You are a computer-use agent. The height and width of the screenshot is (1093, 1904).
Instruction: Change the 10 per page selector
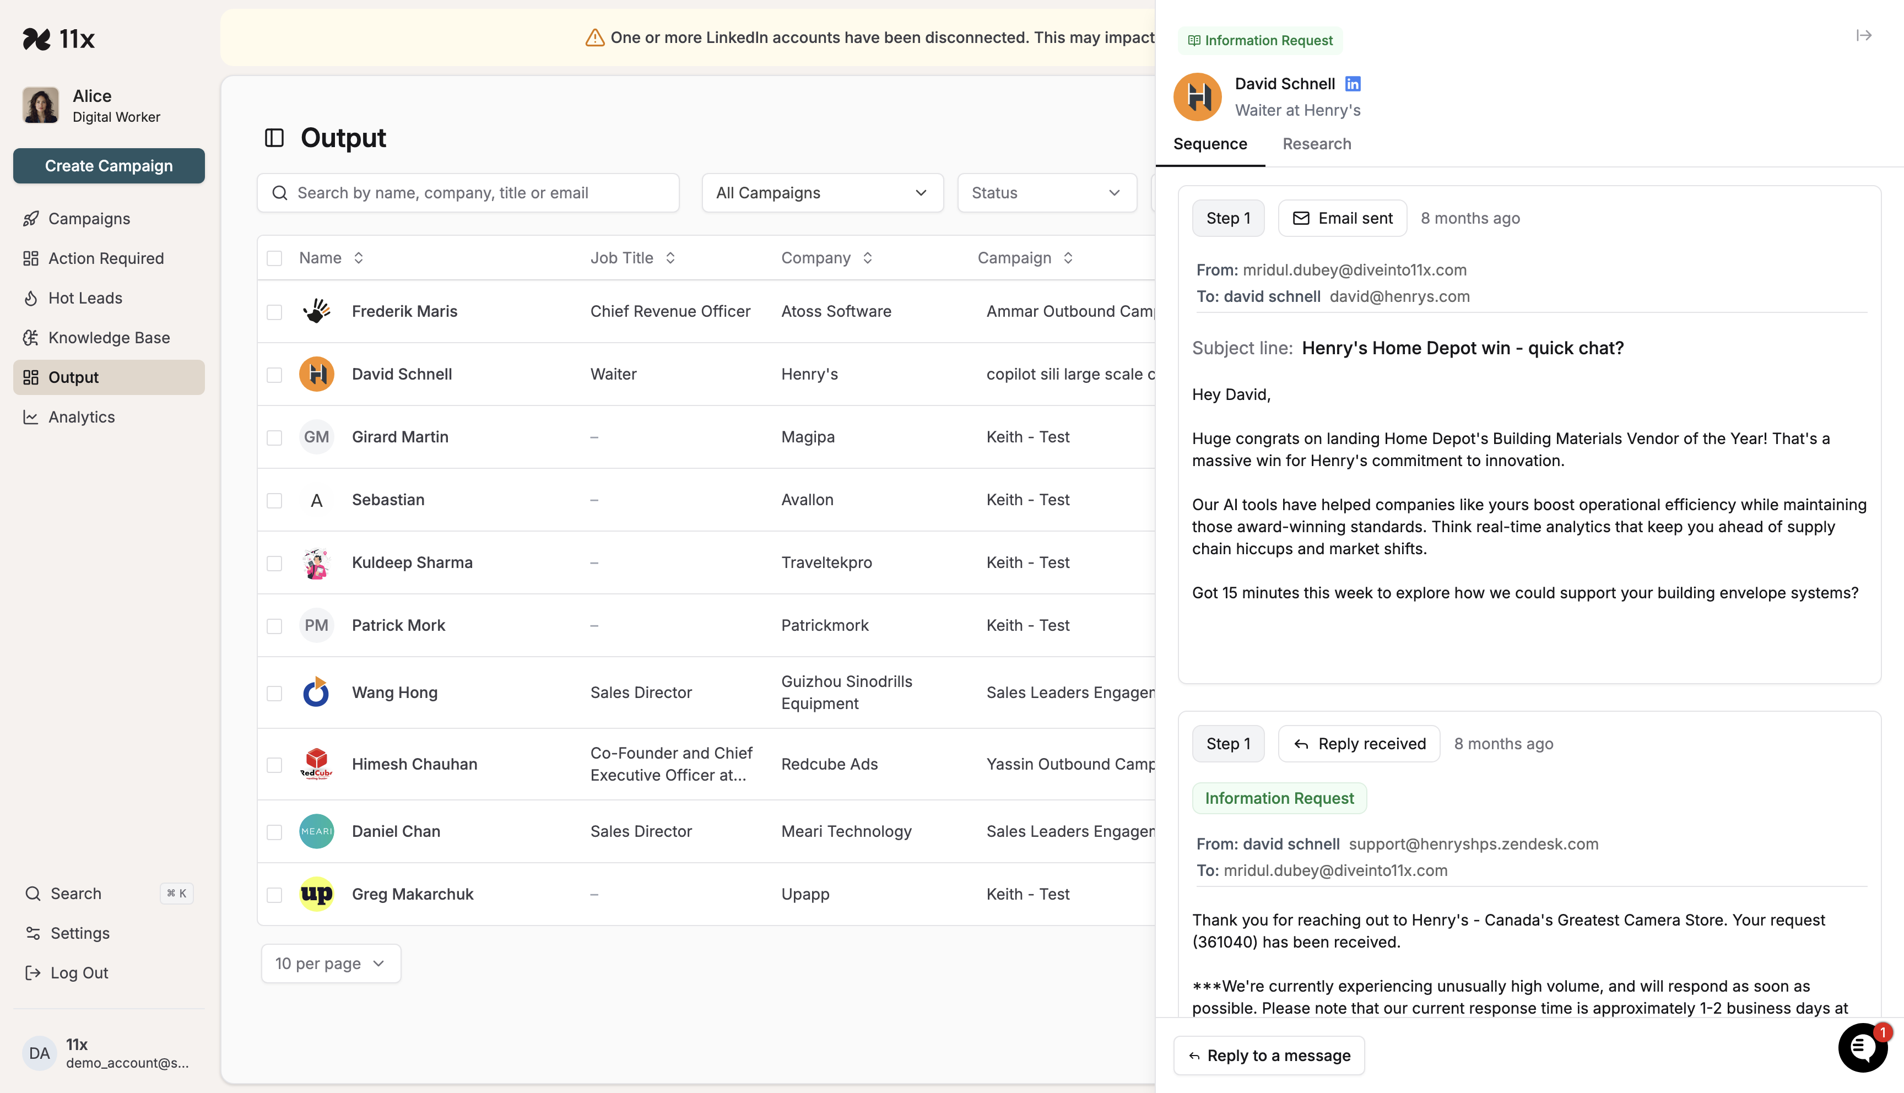pos(330,964)
